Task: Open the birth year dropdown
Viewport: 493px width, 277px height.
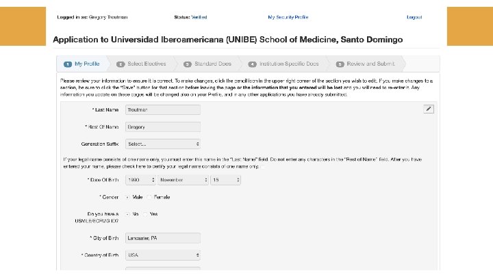Action: coord(140,180)
